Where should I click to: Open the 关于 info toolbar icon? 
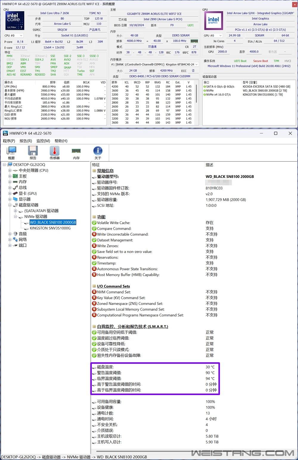pos(98,153)
